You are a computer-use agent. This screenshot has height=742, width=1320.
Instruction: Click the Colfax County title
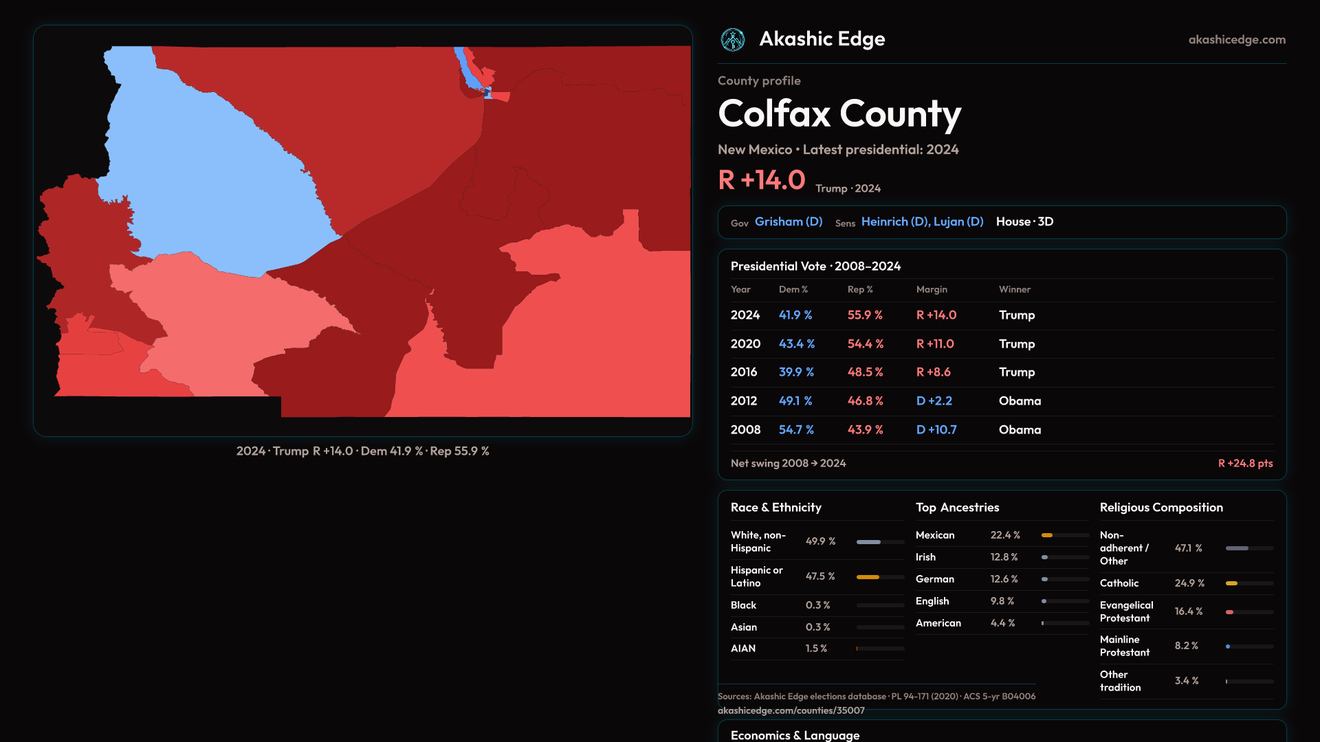(x=839, y=114)
